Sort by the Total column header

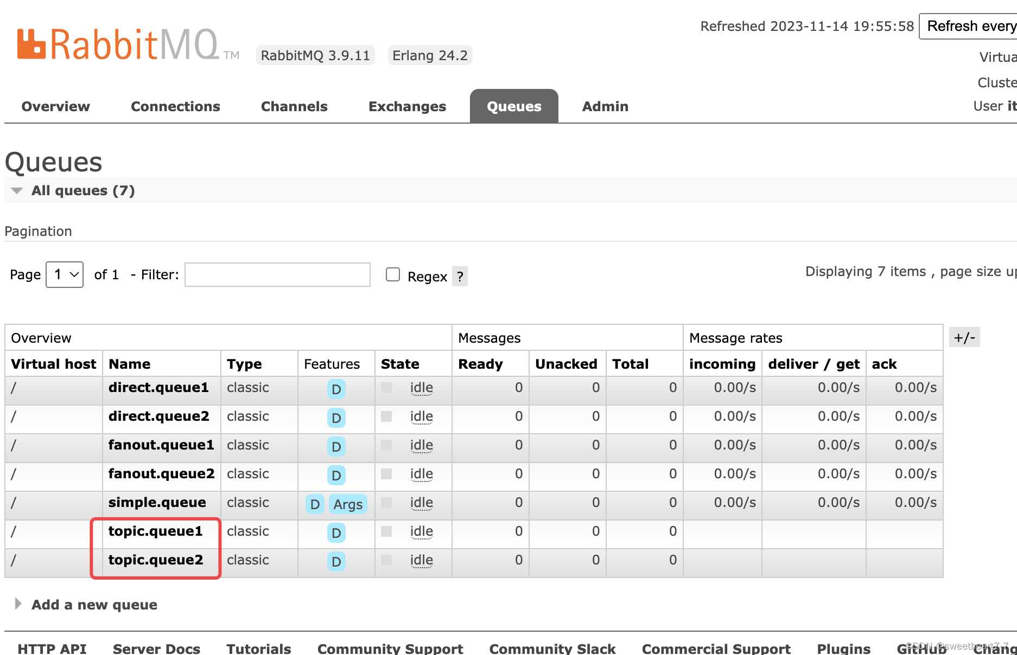(x=630, y=364)
